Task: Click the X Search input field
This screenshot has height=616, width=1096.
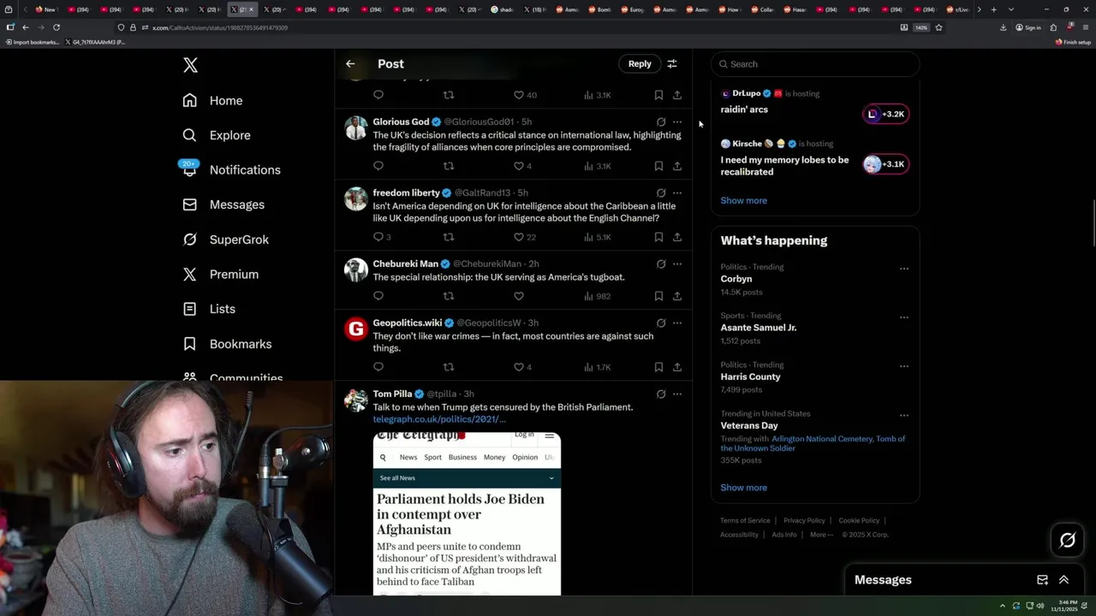Action: pyautogui.click(x=815, y=64)
